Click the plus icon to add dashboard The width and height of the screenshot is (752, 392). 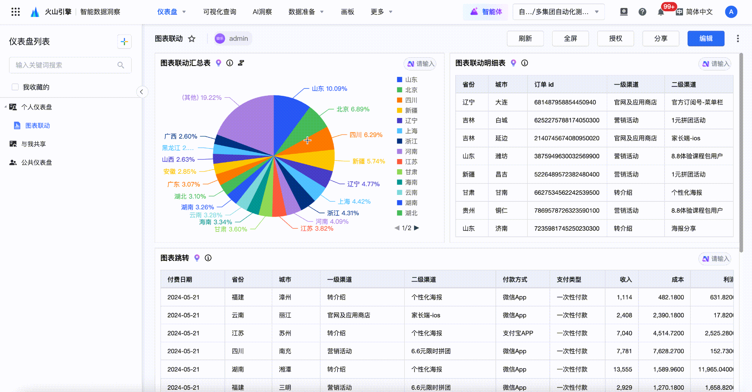[x=124, y=41]
